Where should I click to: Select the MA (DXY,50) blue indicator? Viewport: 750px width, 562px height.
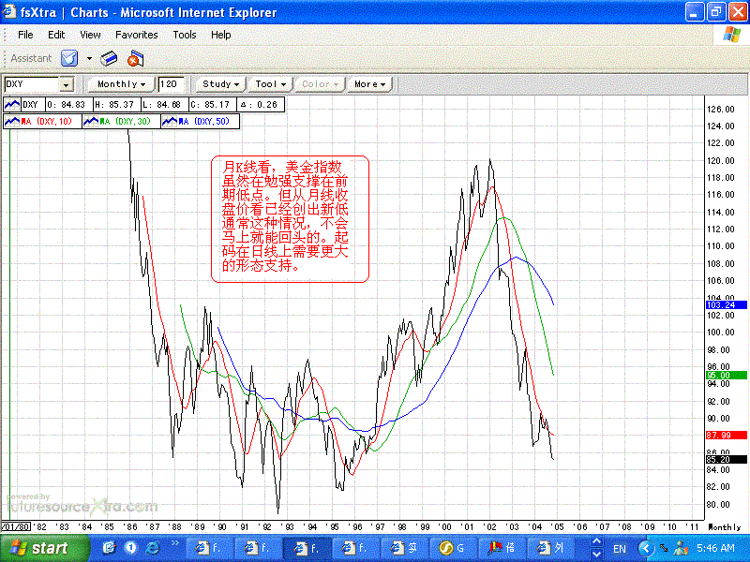[200, 122]
